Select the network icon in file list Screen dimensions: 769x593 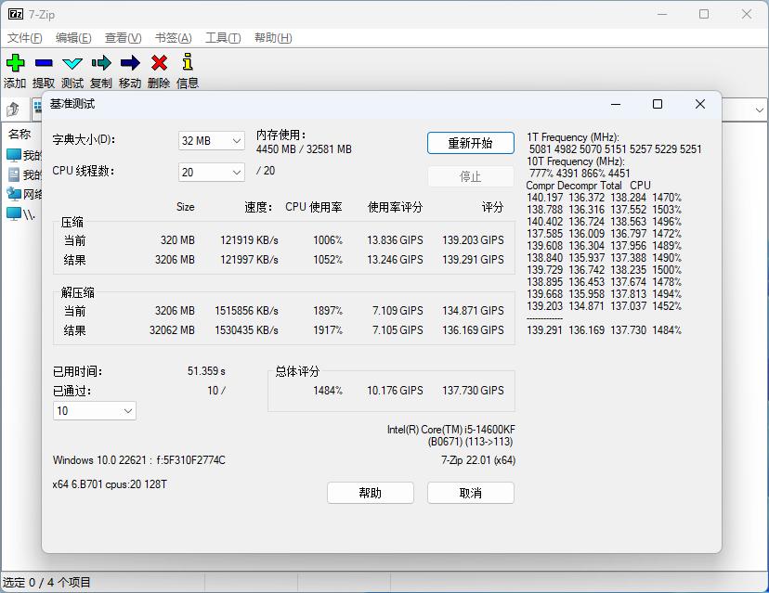(14, 194)
